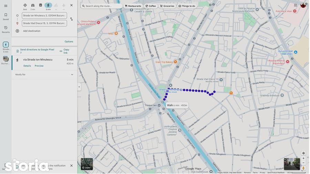Open the Recents panel
This screenshot has height=174, width=310.
coord(6,29)
